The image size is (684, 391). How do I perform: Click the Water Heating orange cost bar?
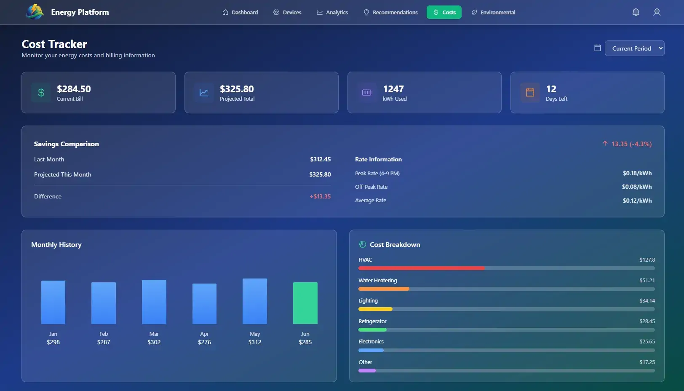click(383, 289)
